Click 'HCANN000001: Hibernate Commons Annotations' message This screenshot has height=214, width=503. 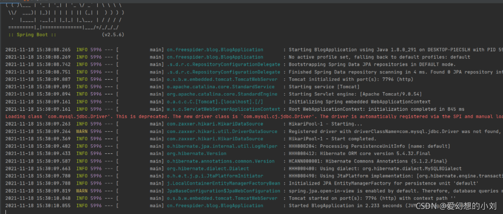coord(368,161)
